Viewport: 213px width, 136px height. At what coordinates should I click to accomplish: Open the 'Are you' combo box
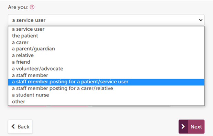[x=106, y=20]
